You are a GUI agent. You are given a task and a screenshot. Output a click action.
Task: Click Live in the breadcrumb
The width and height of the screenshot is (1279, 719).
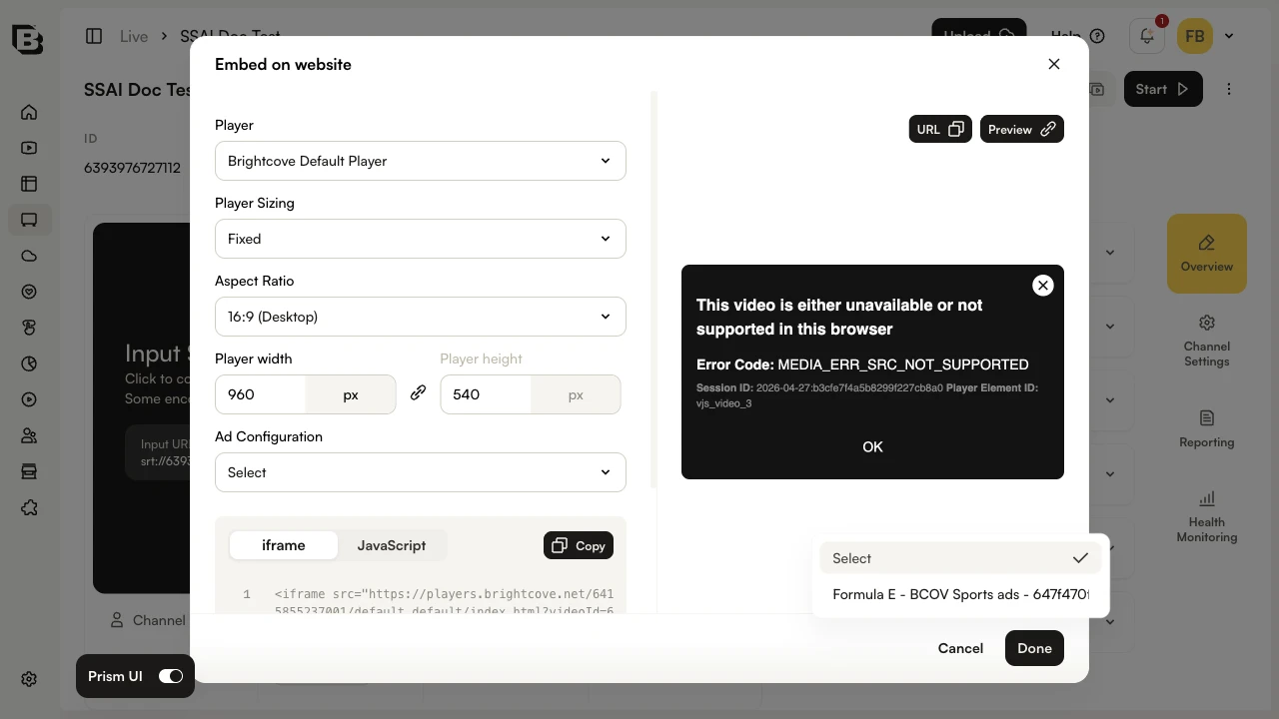coord(134,36)
